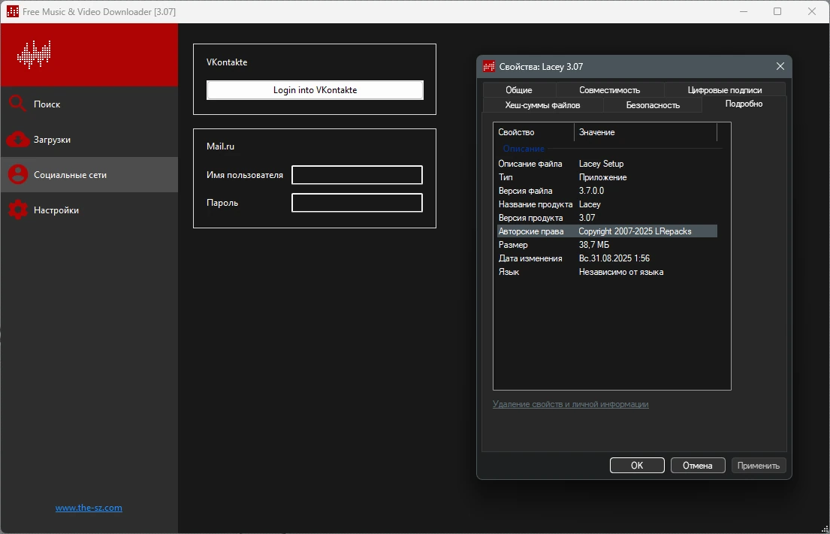Viewport: 830px width, 534px height.
Task: Switch to the Хеш-суммы файлов tab
Action: [x=542, y=105]
